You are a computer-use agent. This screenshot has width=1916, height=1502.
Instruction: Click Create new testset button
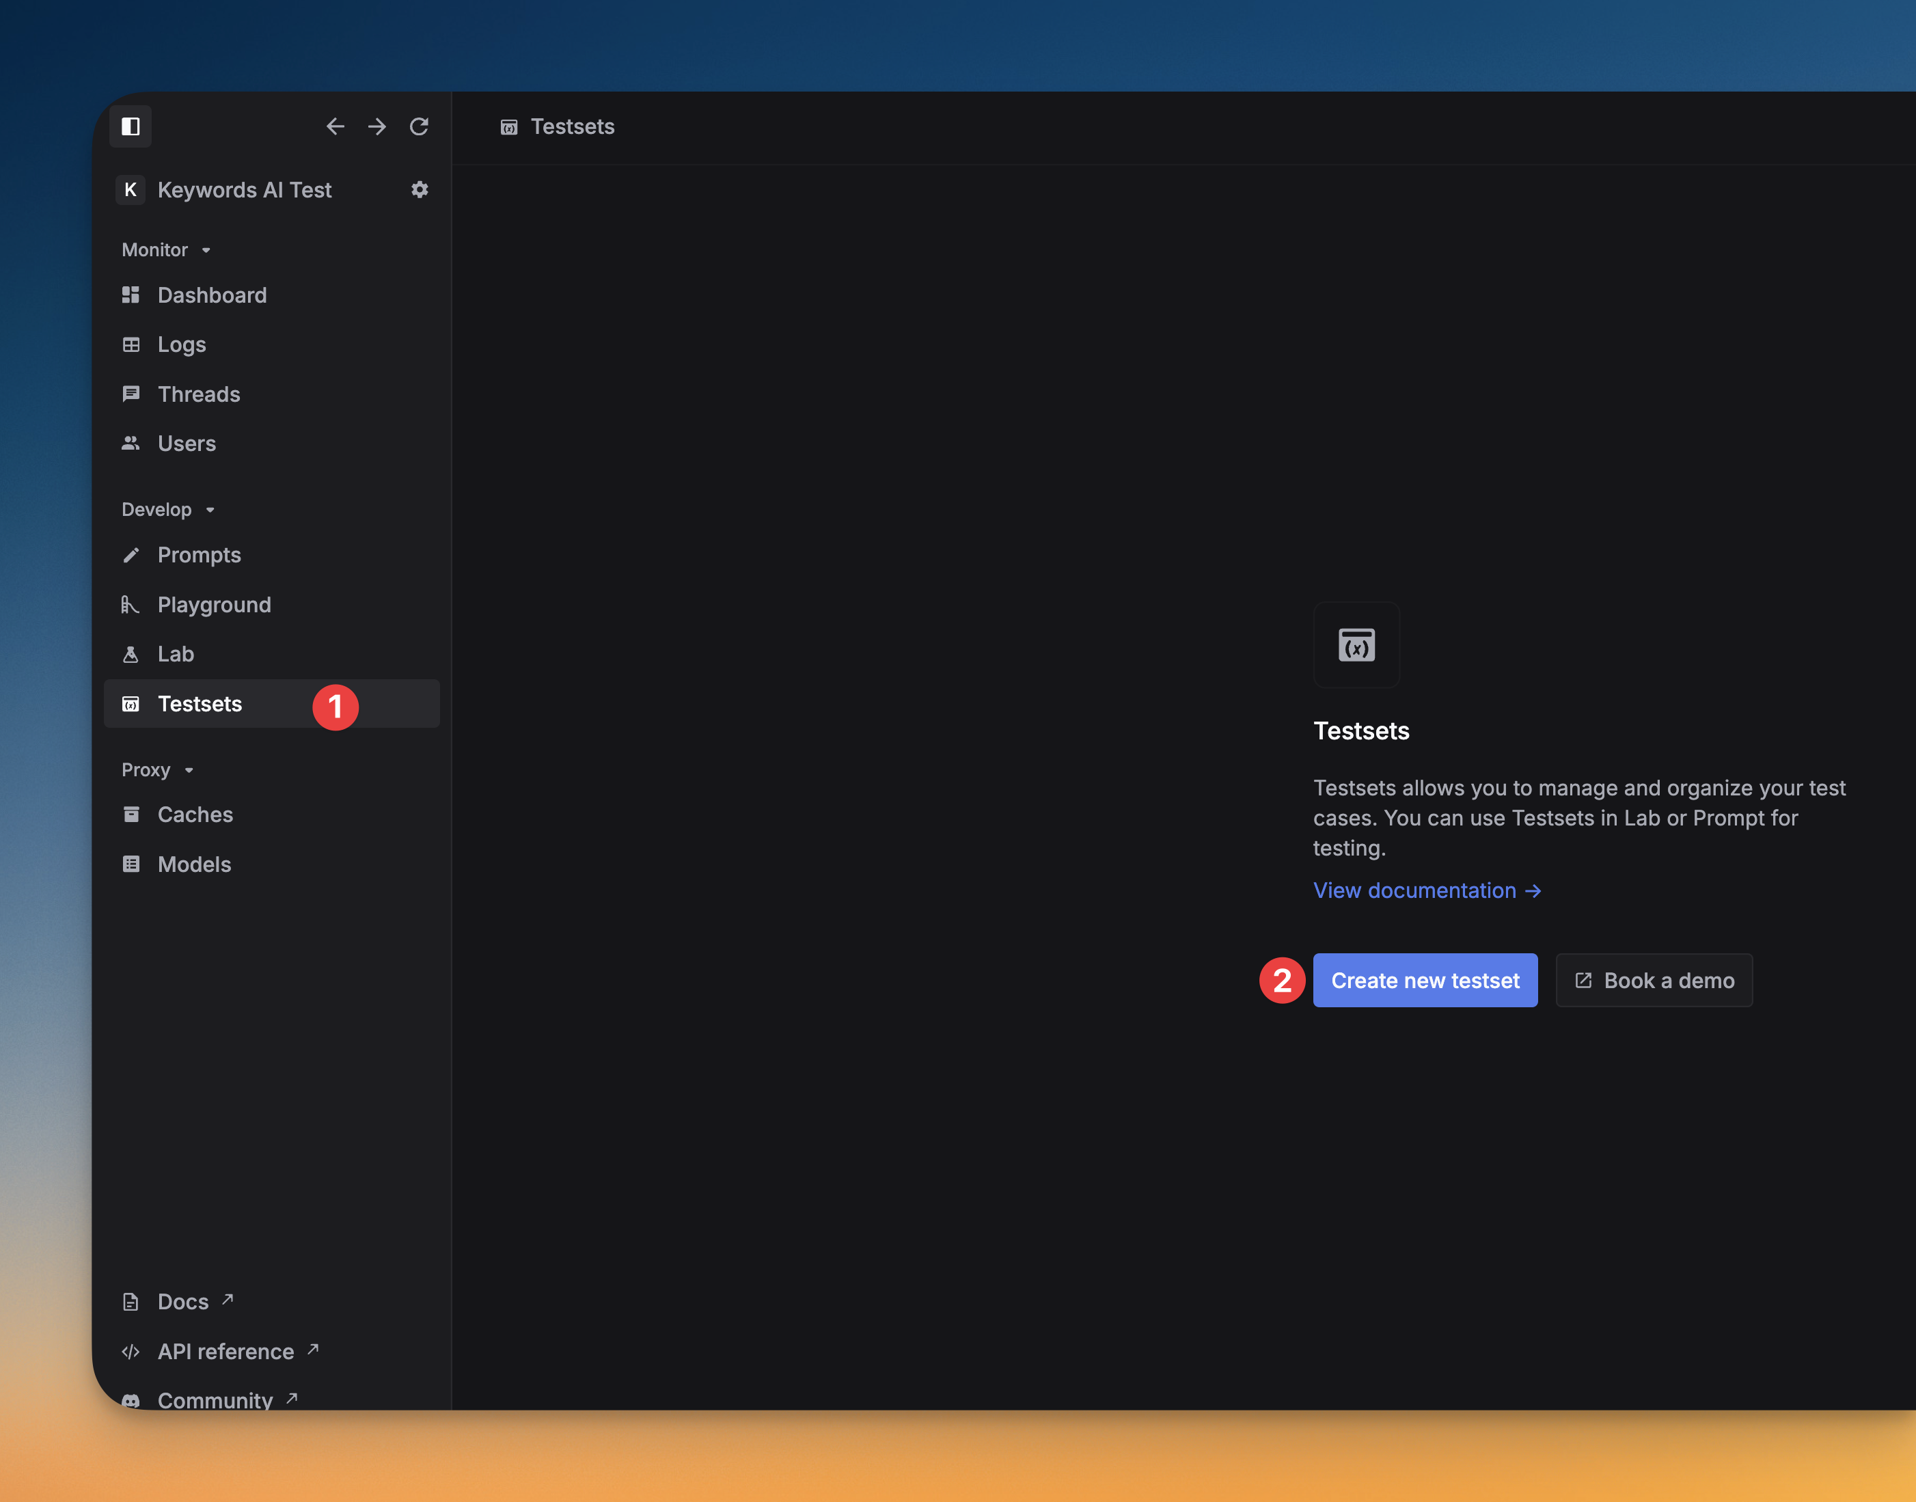pos(1425,981)
